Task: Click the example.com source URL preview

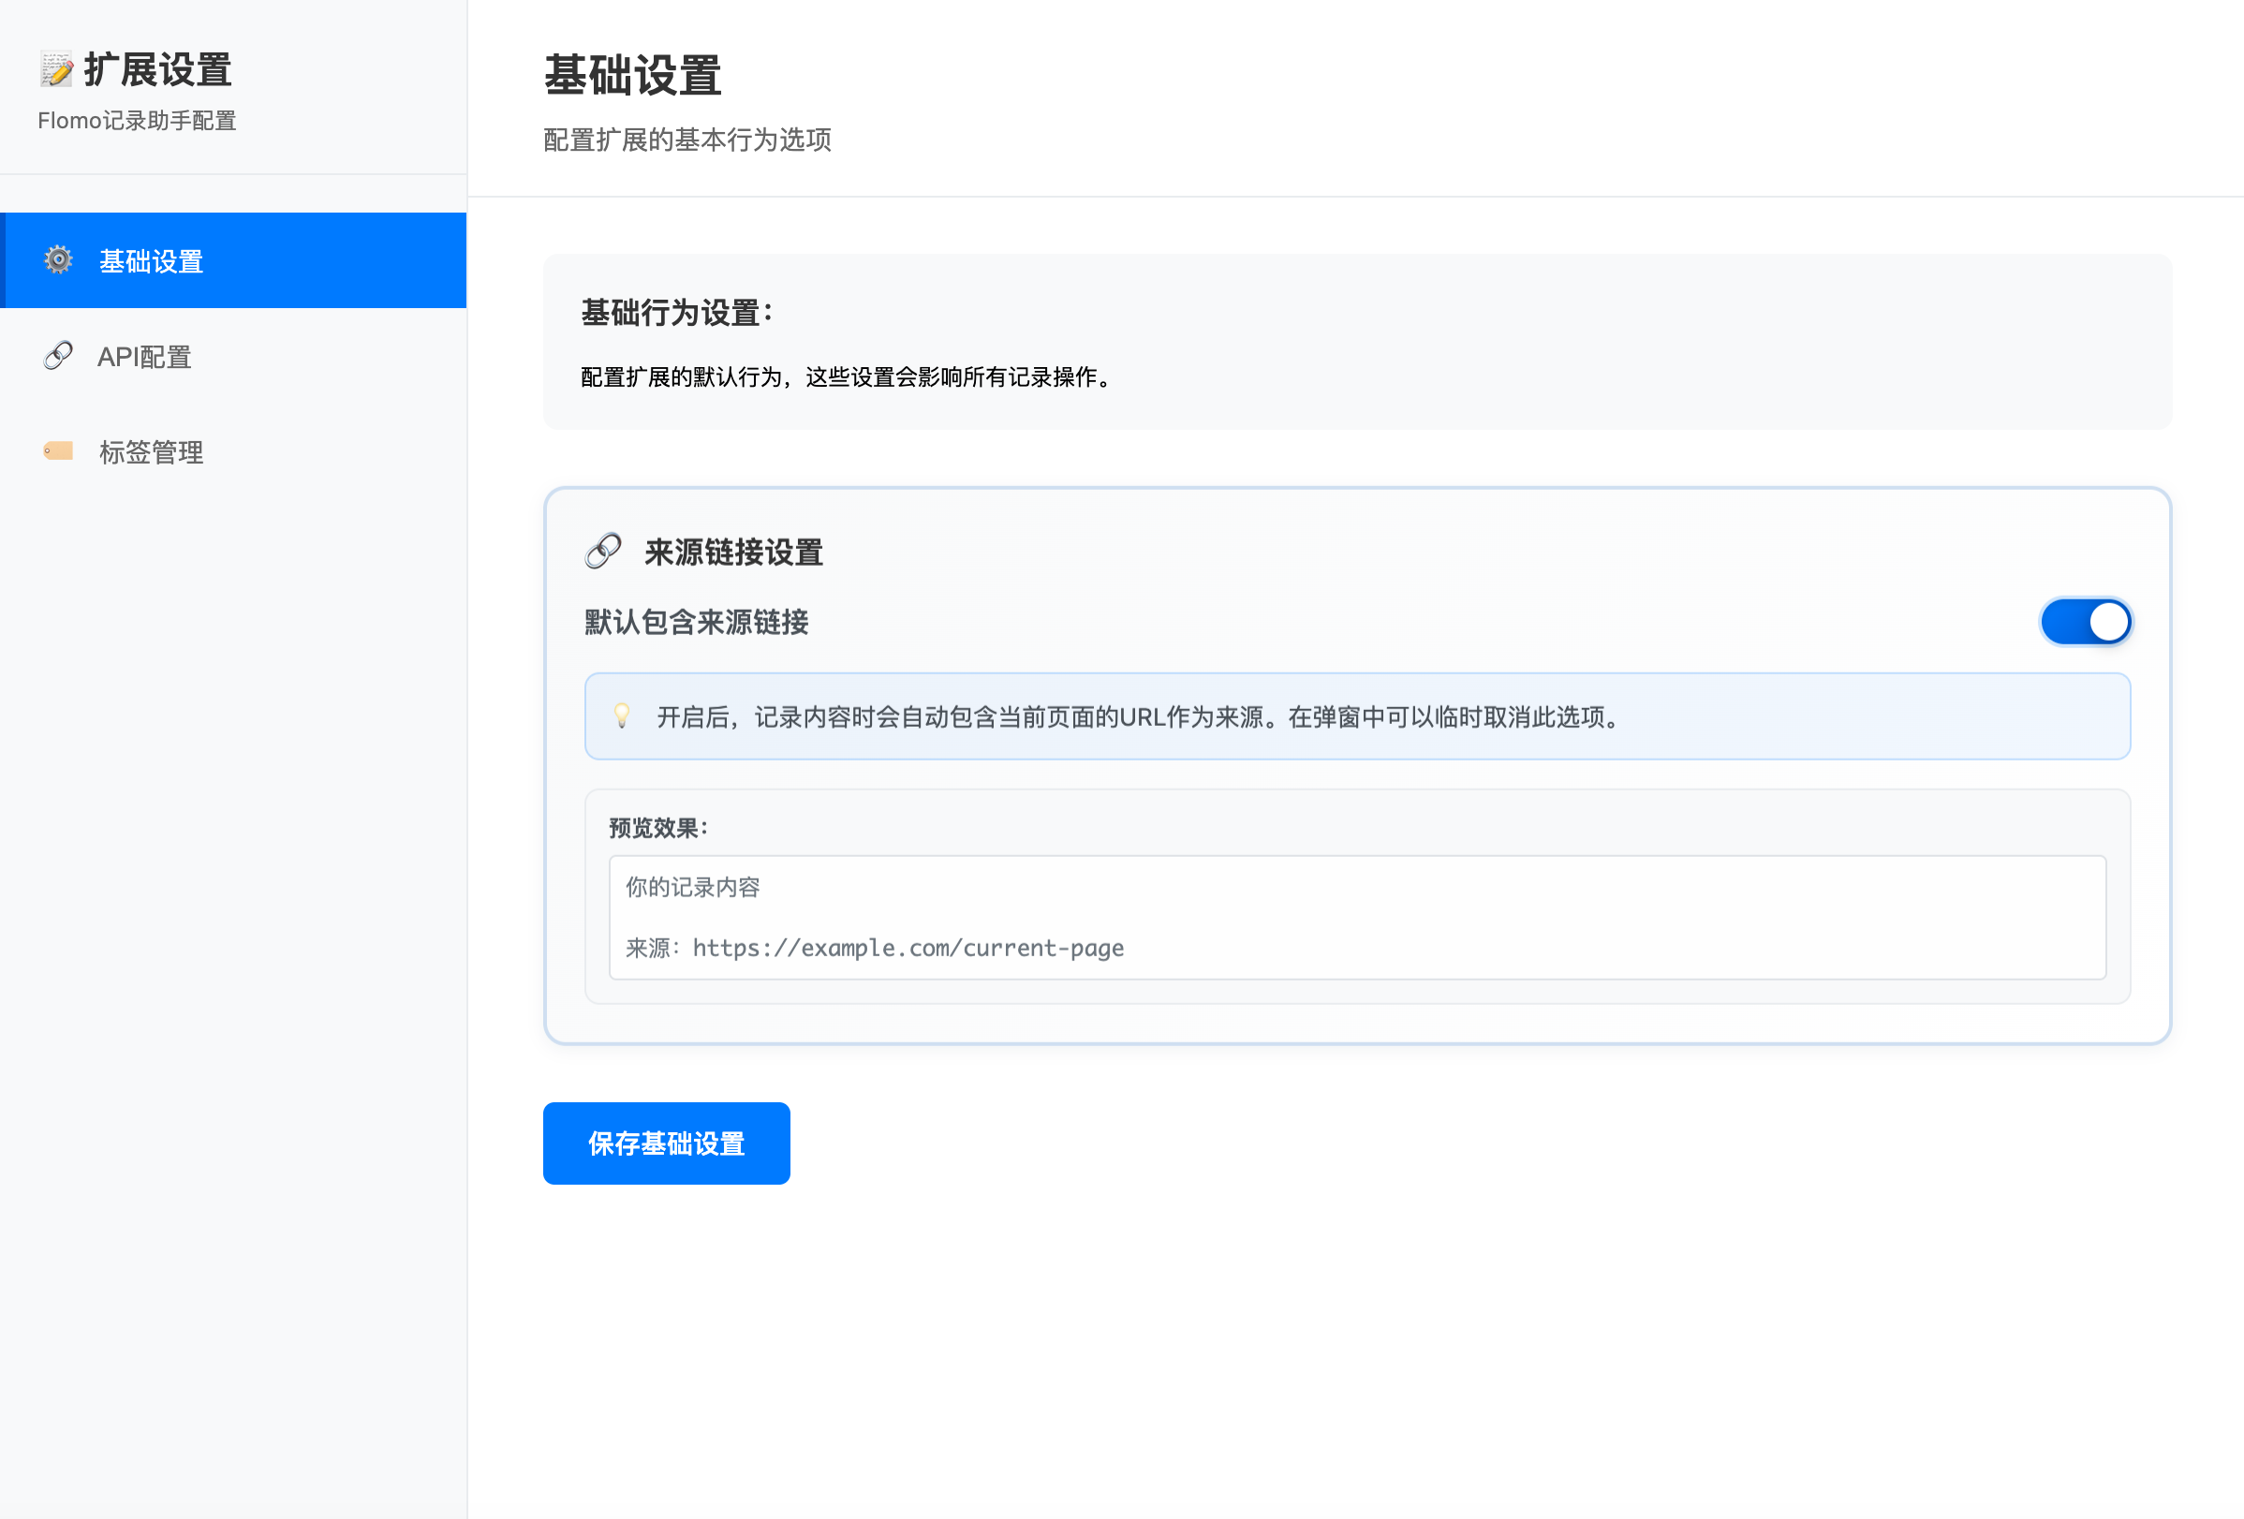Action: tap(908, 949)
